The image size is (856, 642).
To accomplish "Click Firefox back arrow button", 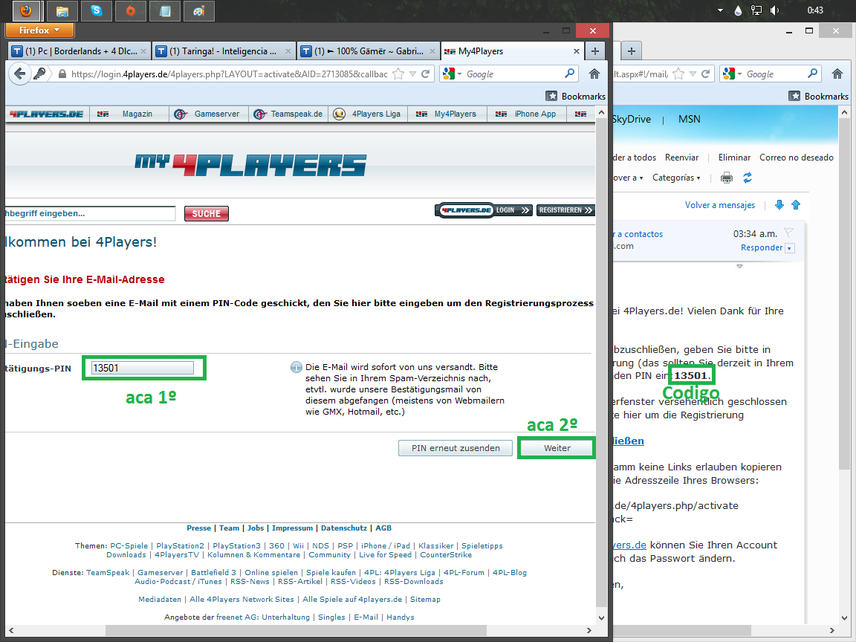I will (x=19, y=74).
